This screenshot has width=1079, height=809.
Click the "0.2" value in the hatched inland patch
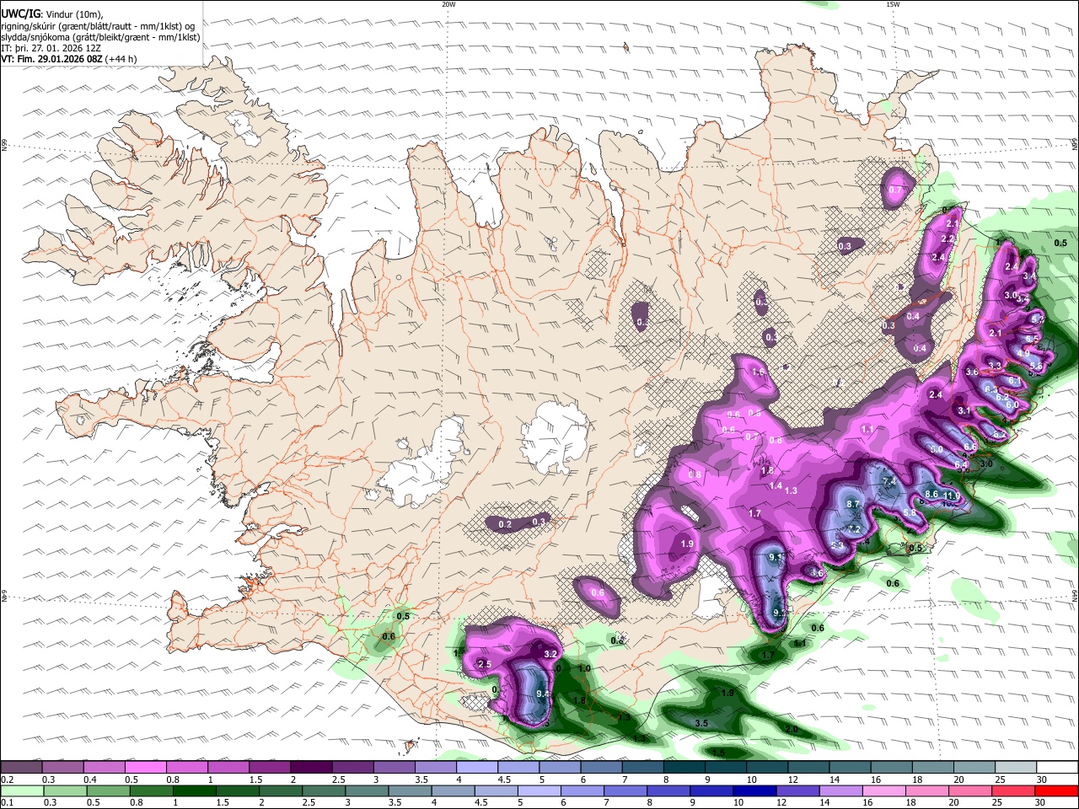[506, 525]
